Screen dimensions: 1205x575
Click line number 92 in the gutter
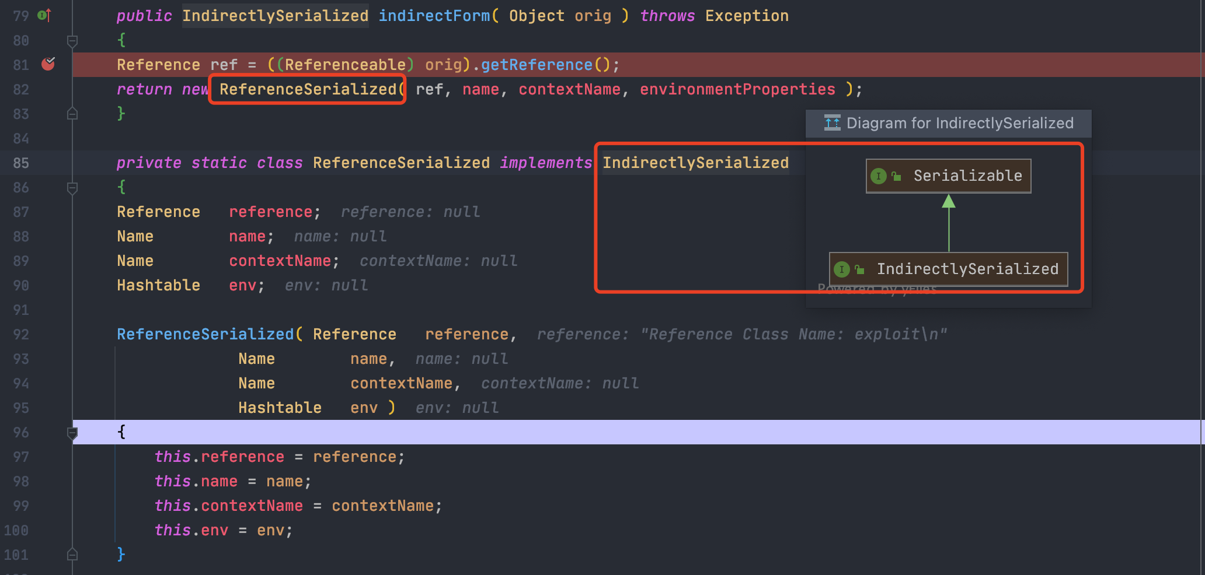[21, 334]
